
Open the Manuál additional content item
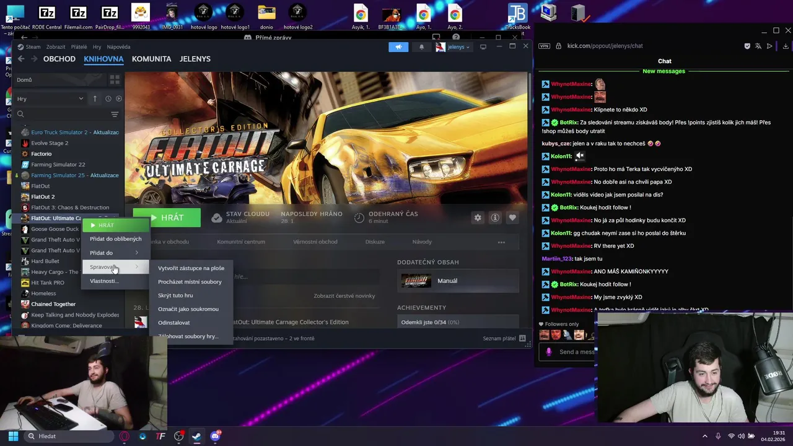pos(458,281)
